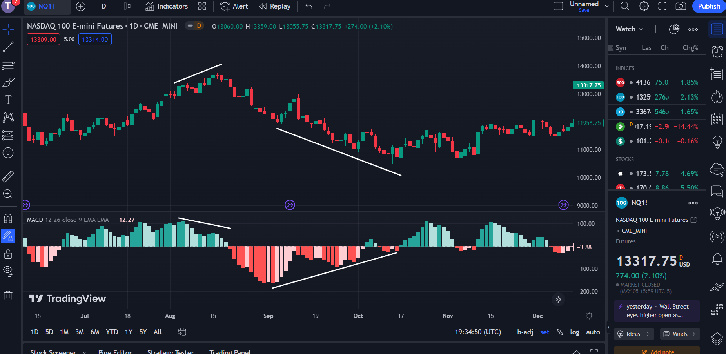Remove all drawings with the trash icon
Screen dimensions: 726x354
click(8, 296)
